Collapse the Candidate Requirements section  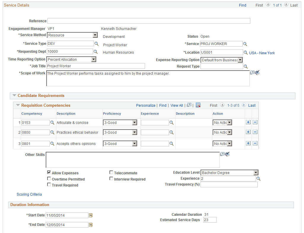(x=15, y=95)
